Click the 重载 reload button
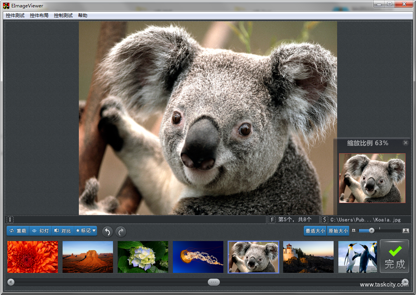 [x=18, y=231]
